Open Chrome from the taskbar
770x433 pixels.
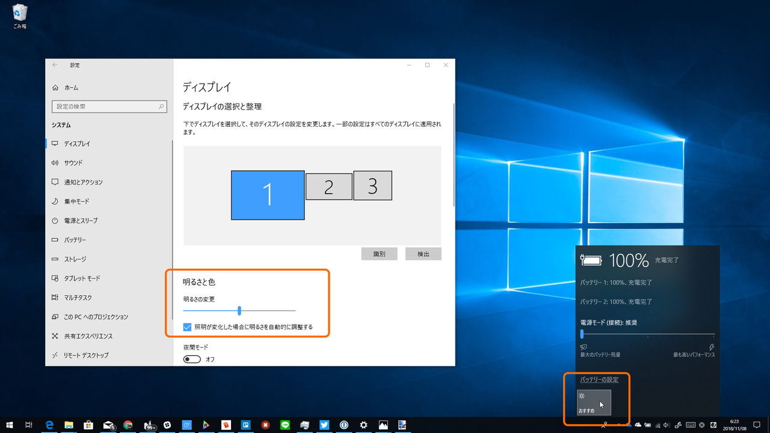pos(129,425)
